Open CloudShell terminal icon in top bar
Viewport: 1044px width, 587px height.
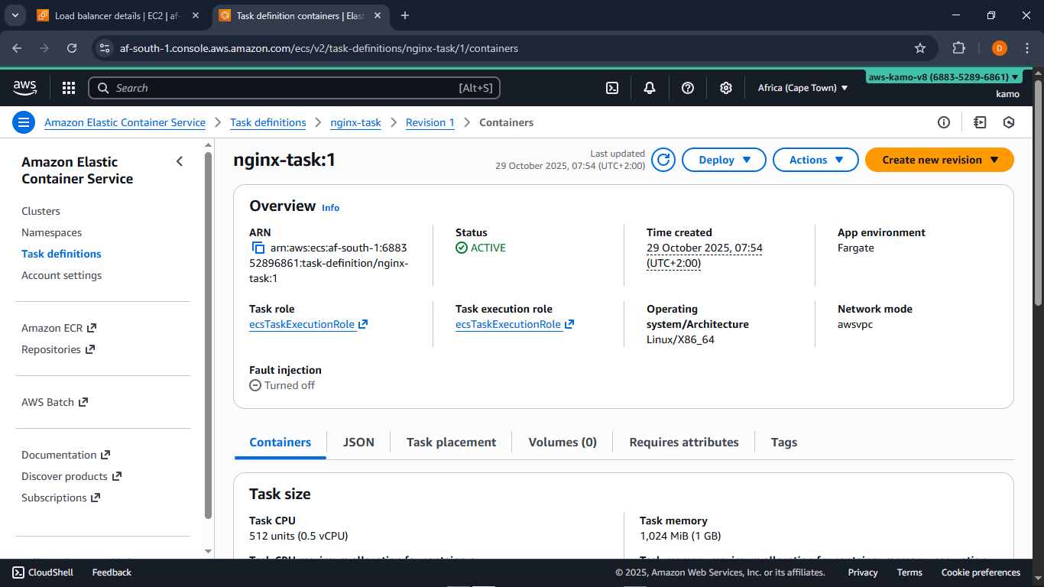(x=611, y=88)
